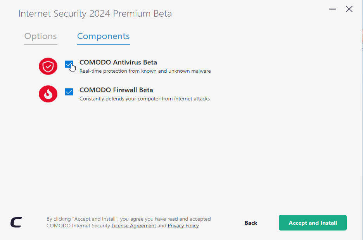Image resolution: width=363 pixels, height=240 pixels.
Task: Click the red Firewall flame icon
Action: point(48,94)
